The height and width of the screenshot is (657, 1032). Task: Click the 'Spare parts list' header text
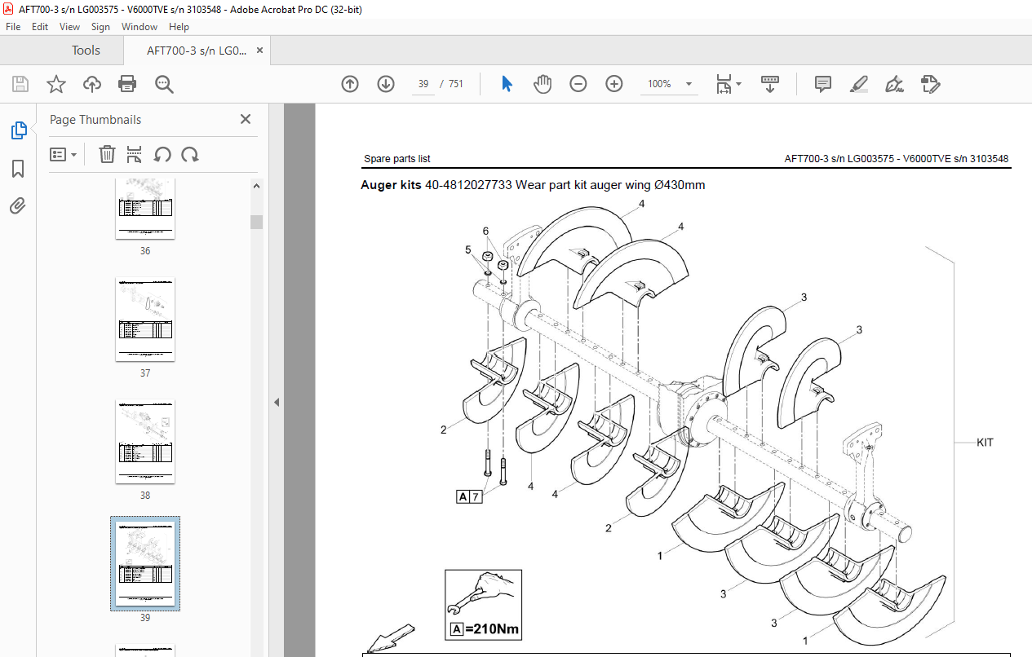click(x=397, y=159)
